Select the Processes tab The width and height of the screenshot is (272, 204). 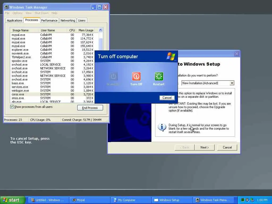(x=32, y=20)
